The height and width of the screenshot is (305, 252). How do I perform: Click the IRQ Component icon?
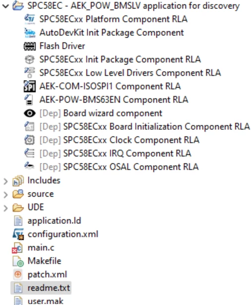coord(29,153)
